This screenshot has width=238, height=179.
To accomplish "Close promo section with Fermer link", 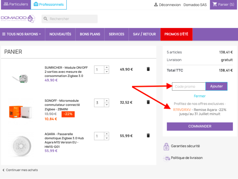I will (x=200, y=96).
